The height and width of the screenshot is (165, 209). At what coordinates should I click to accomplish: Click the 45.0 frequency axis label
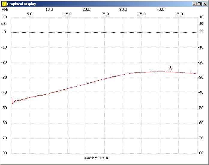pos(179,14)
